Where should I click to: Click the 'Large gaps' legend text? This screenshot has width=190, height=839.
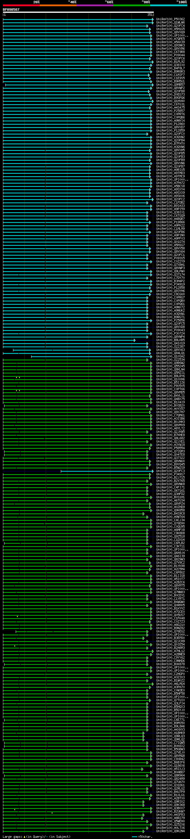(13, 837)
